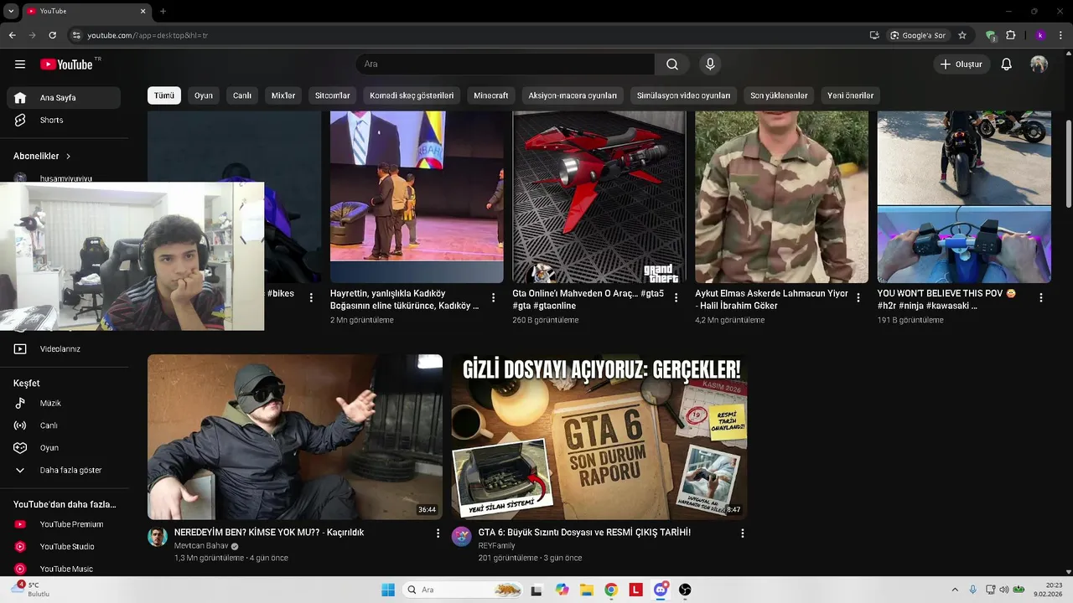This screenshot has width=1073, height=603.
Task: Open YouTube Premium sidebar link
Action: (x=64, y=524)
